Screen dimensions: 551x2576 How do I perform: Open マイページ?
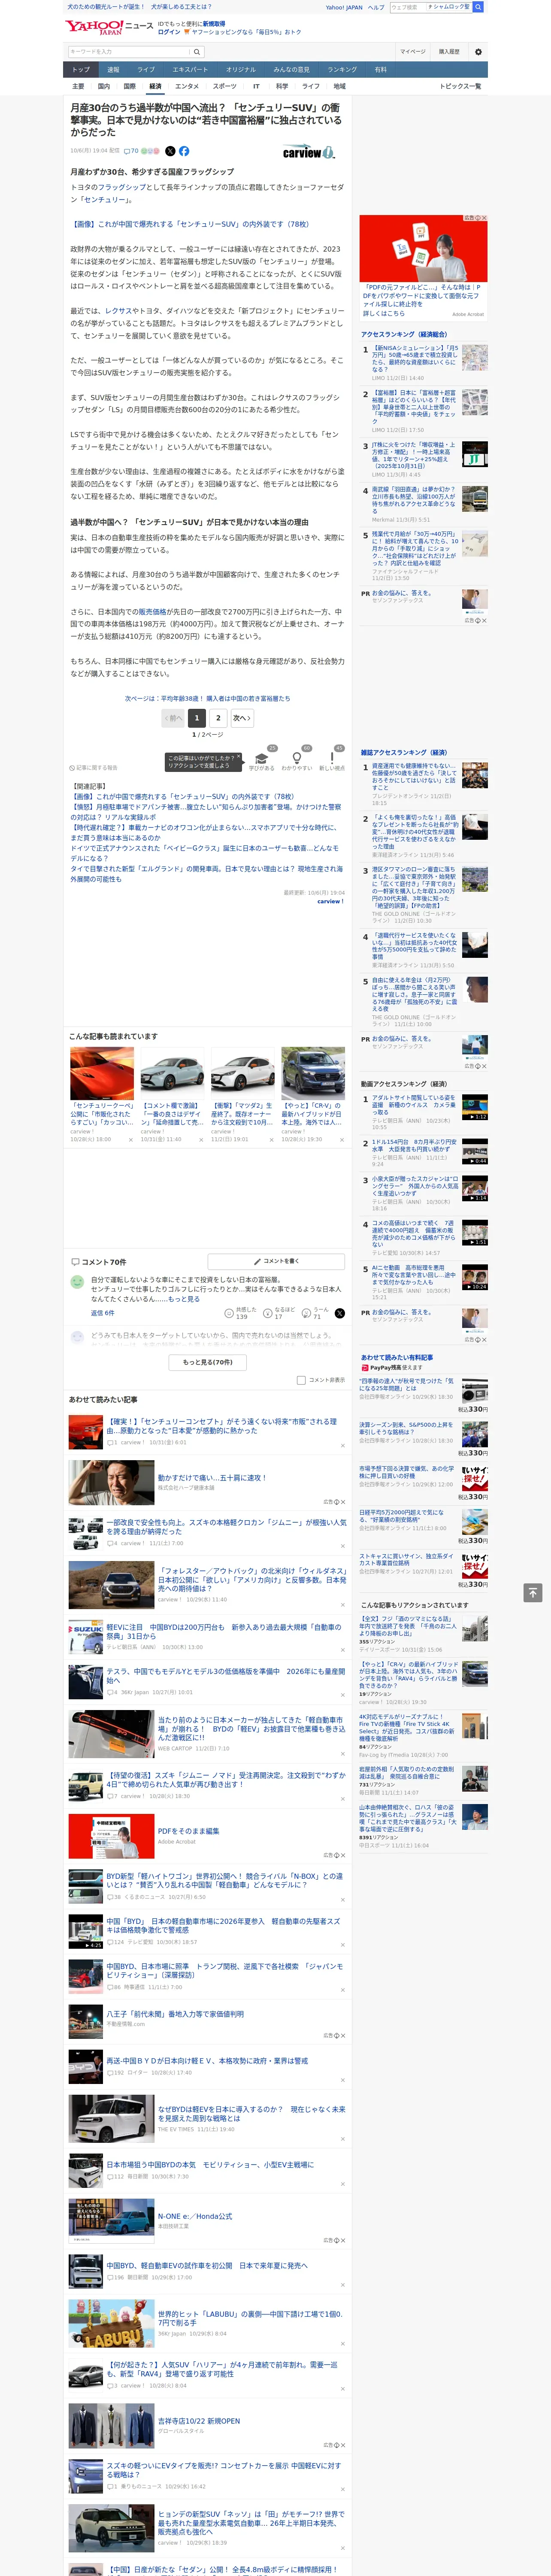tap(412, 52)
